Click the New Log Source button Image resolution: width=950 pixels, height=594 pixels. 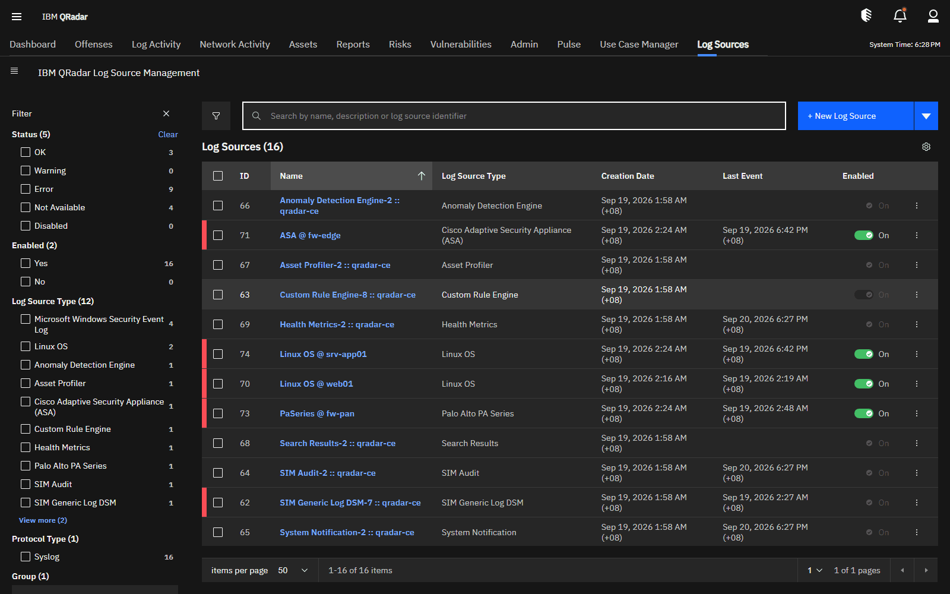(x=856, y=116)
